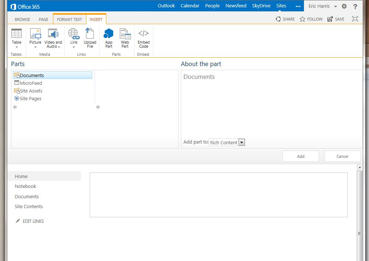Expand the Picture dropdown arrow
369x261 pixels.
[35, 47]
